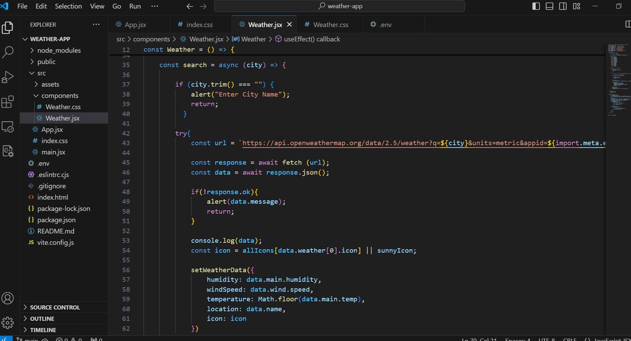Open the File menu

click(23, 6)
